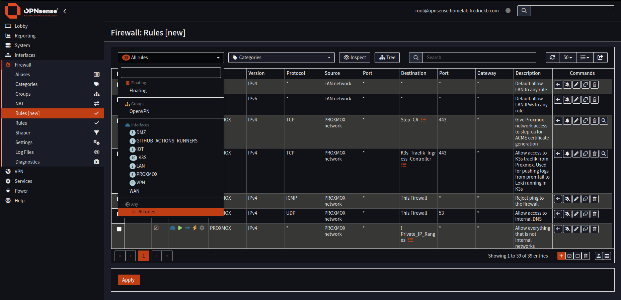The width and height of the screenshot is (621, 300).
Task: Choose K3S from the interface list
Action: pos(142,158)
